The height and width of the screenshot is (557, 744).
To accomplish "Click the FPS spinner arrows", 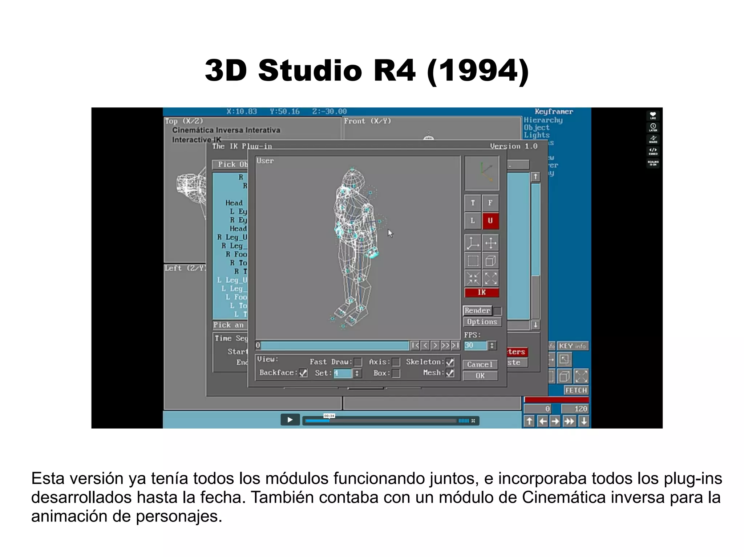I will pos(492,345).
